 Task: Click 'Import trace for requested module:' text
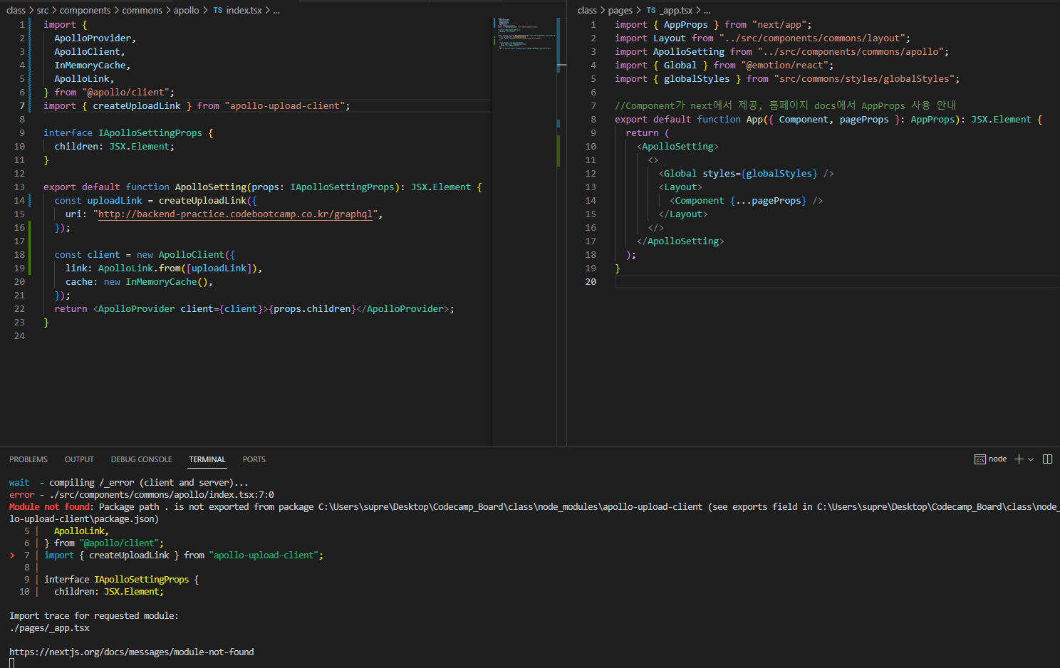coord(94,616)
